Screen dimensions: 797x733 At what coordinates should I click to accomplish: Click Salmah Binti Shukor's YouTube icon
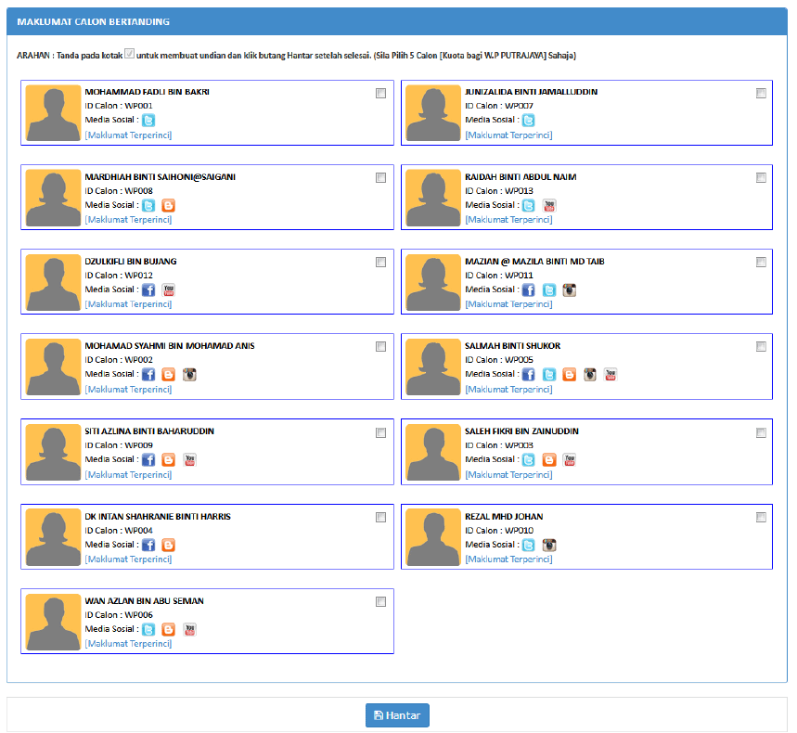[611, 374]
